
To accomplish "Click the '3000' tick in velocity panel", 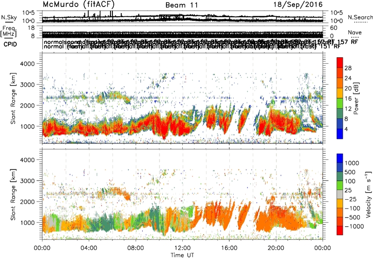I will [x=28, y=181].
